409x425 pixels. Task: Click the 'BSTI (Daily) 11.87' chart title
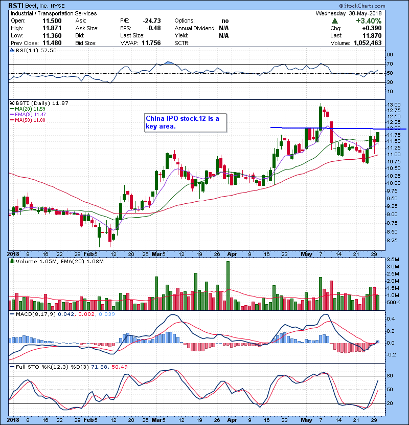[x=42, y=103]
